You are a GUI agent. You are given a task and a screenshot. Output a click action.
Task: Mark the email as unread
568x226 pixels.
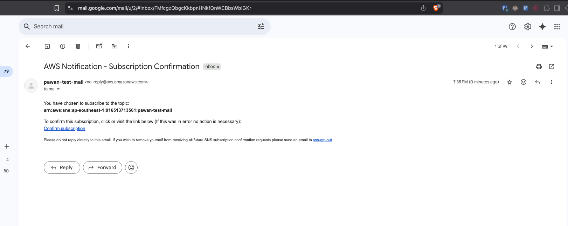[x=99, y=46]
